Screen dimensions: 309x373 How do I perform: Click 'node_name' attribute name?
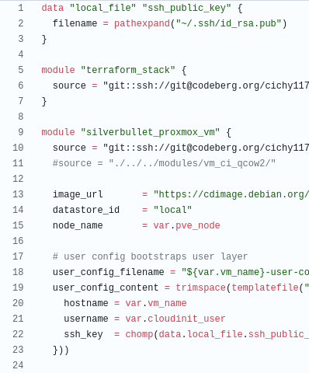(78, 225)
